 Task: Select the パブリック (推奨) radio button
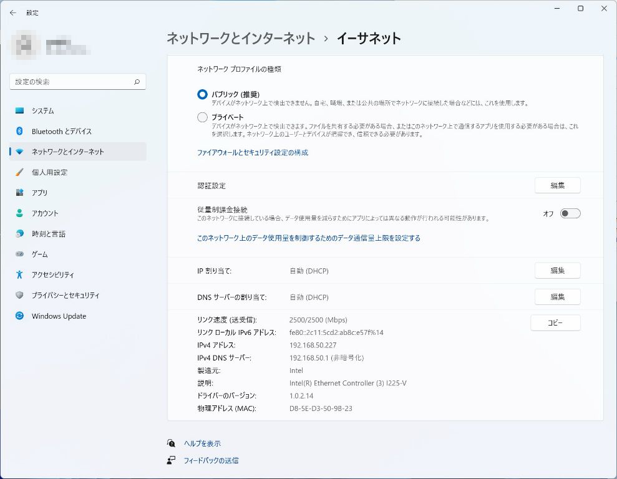[202, 95]
